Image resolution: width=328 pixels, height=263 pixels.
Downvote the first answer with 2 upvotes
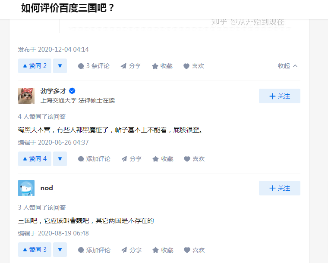coord(60,66)
